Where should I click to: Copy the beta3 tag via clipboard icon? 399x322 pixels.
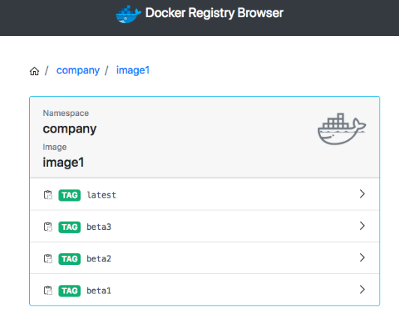point(48,227)
